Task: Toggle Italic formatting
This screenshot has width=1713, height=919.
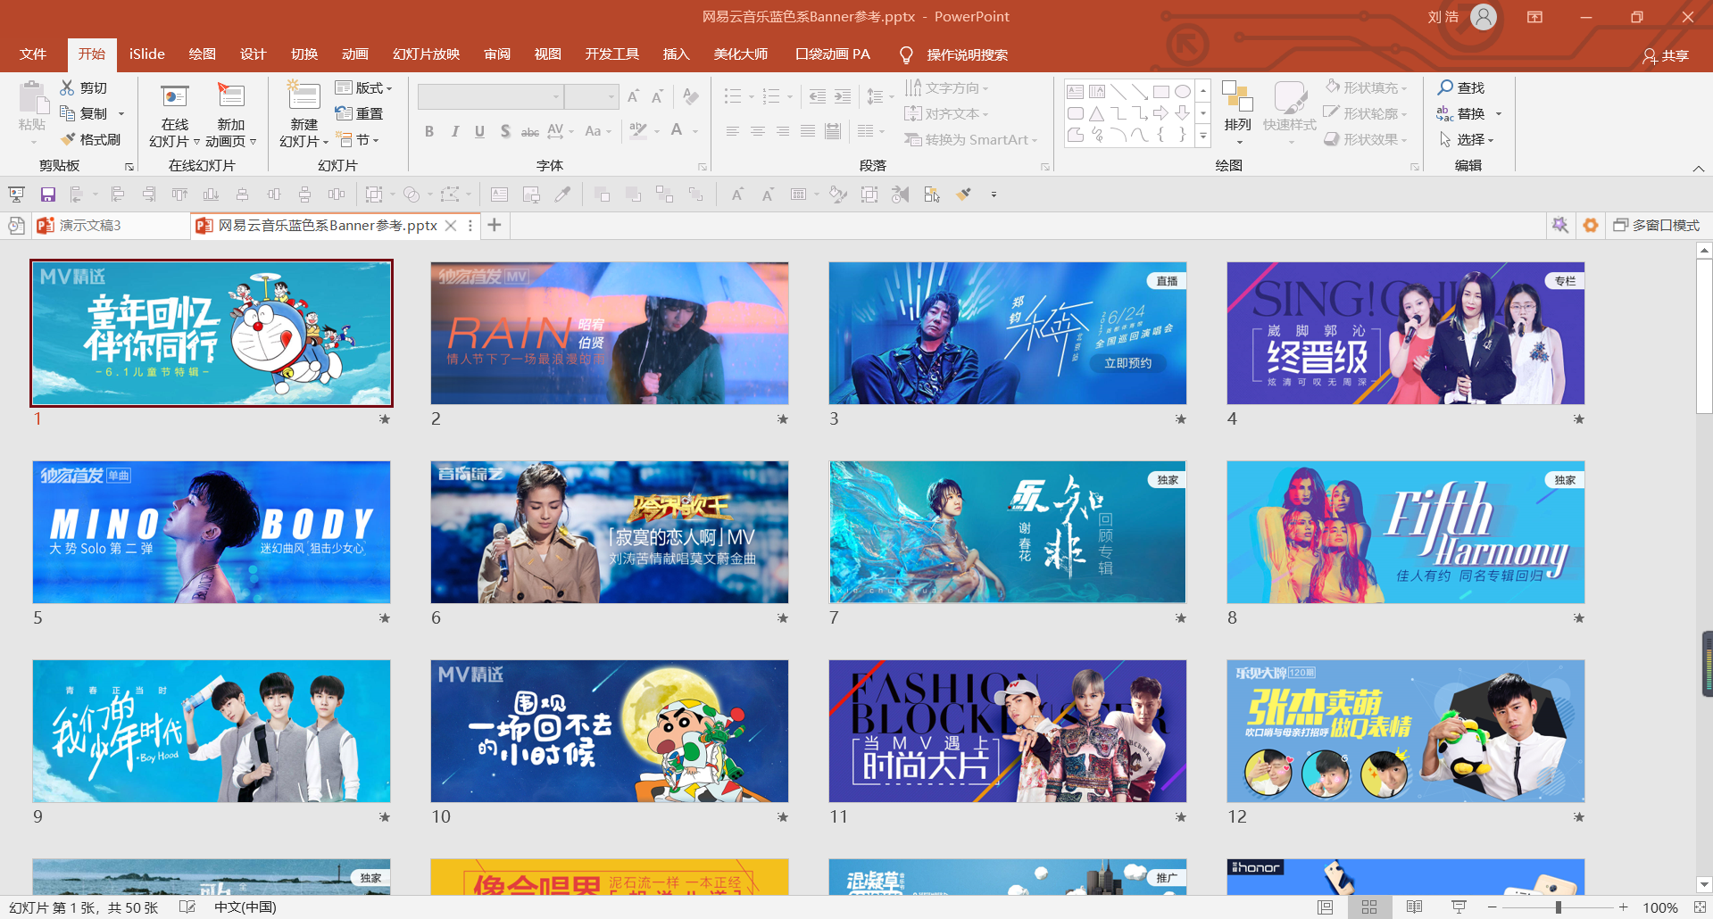Action: pos(455,131)
